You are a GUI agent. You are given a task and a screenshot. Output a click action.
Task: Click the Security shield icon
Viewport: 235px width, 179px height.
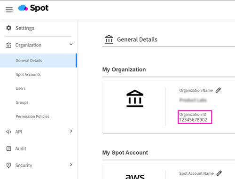(x=8, y=165)
